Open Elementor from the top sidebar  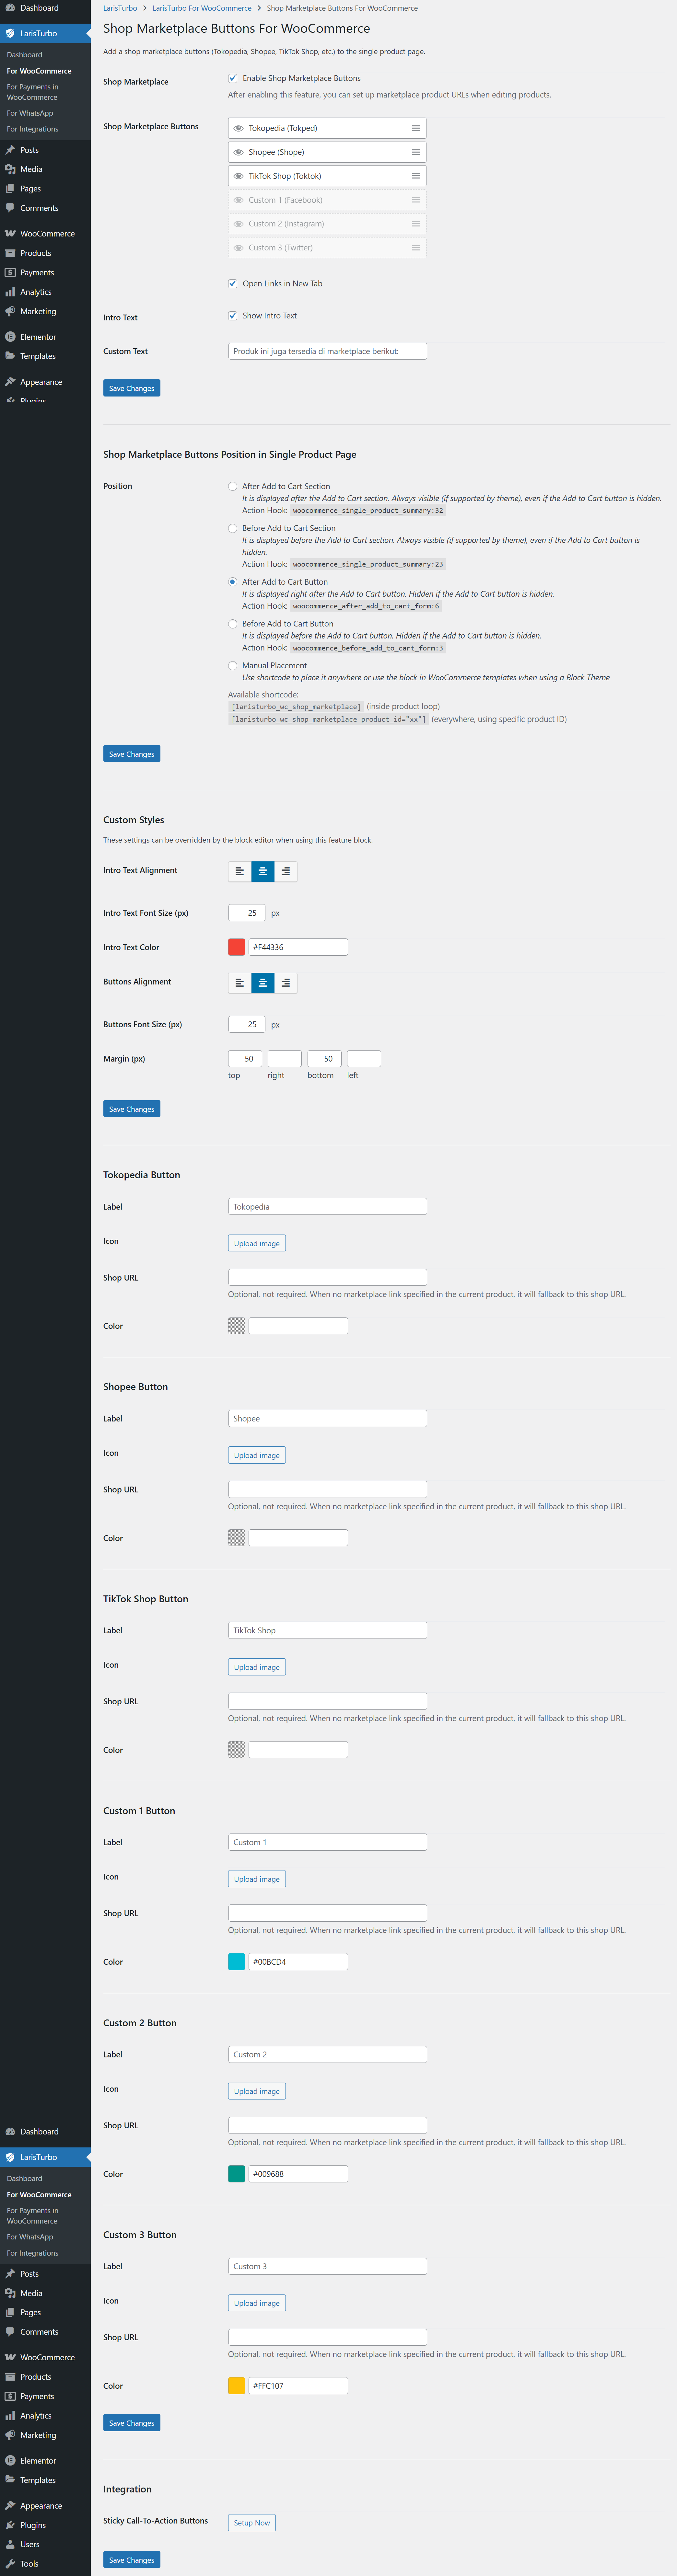(38, 337)
